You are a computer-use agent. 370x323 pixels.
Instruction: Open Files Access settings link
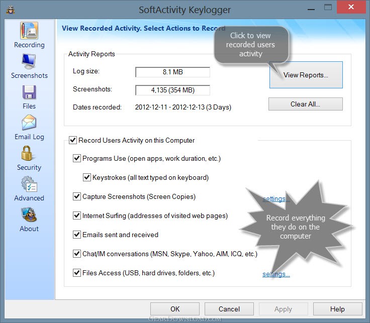[x=276, y=274]
